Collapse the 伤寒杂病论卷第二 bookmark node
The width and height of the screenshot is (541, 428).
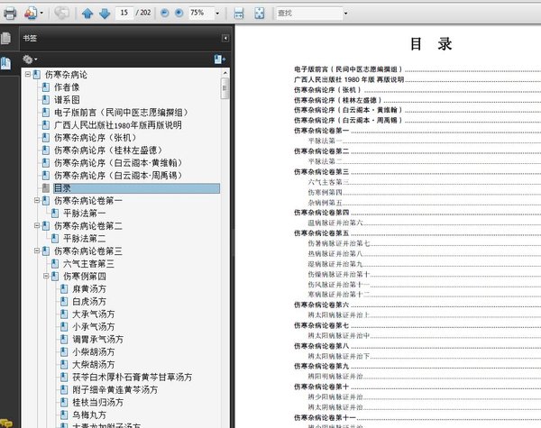(37, 225)
